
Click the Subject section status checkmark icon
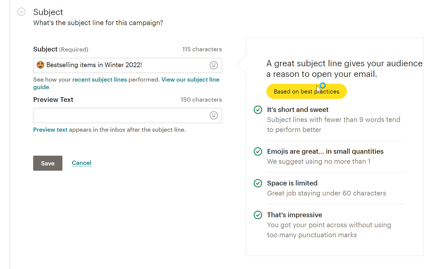21,12
